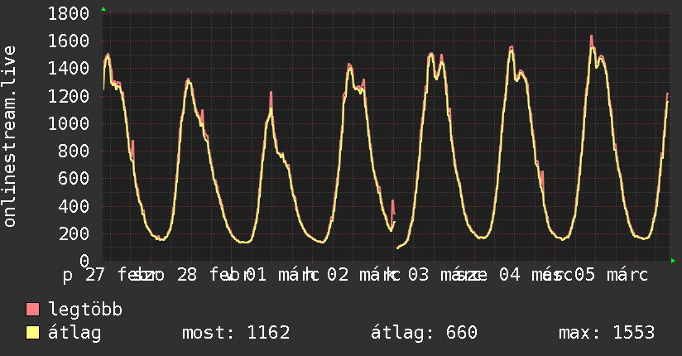Click the gap in the line at 03 márc

click(396, 237)
